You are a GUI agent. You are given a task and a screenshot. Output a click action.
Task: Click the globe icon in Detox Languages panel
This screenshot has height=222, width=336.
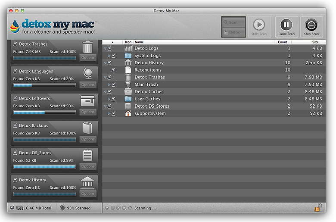coord(87,74)
